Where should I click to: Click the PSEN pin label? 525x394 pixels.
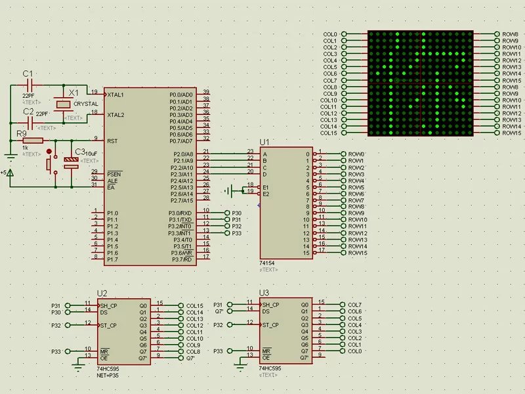[114, 174]
